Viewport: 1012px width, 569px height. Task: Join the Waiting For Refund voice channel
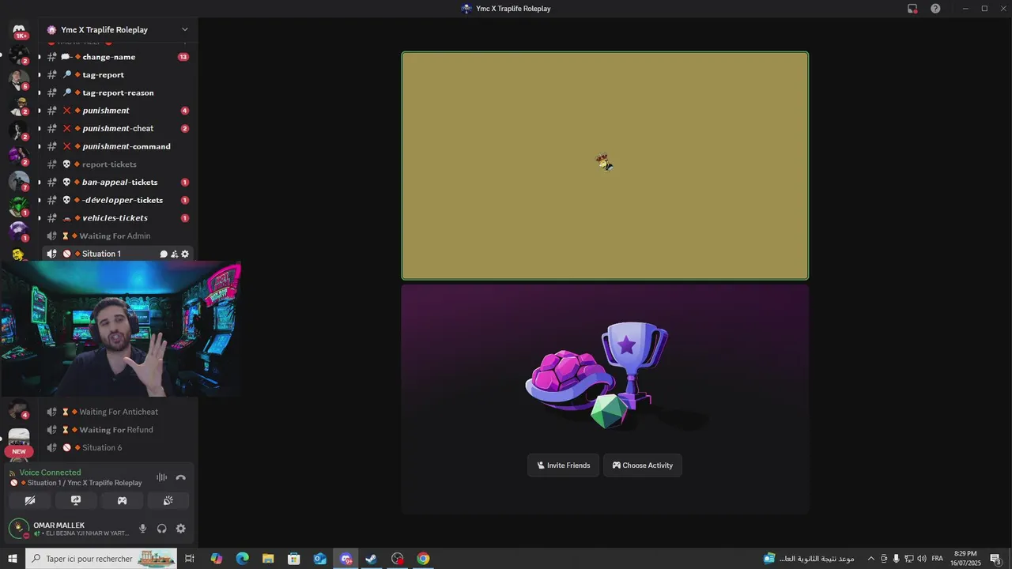117,430
